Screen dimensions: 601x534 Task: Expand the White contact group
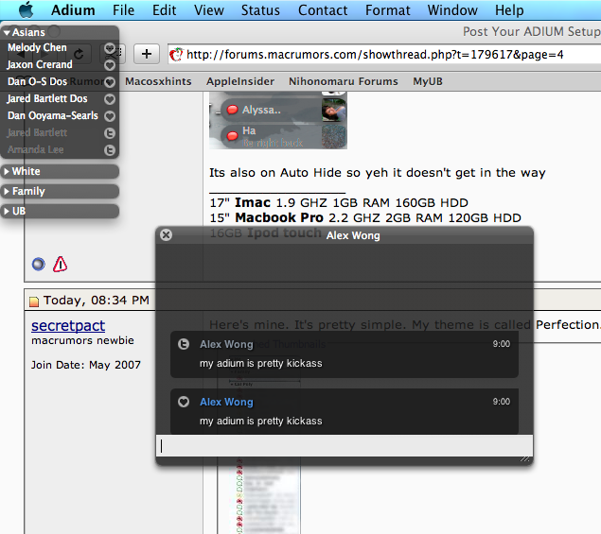point(7,171)
